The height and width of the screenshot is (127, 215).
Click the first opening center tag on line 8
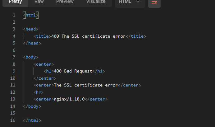[x=43, y=64]
